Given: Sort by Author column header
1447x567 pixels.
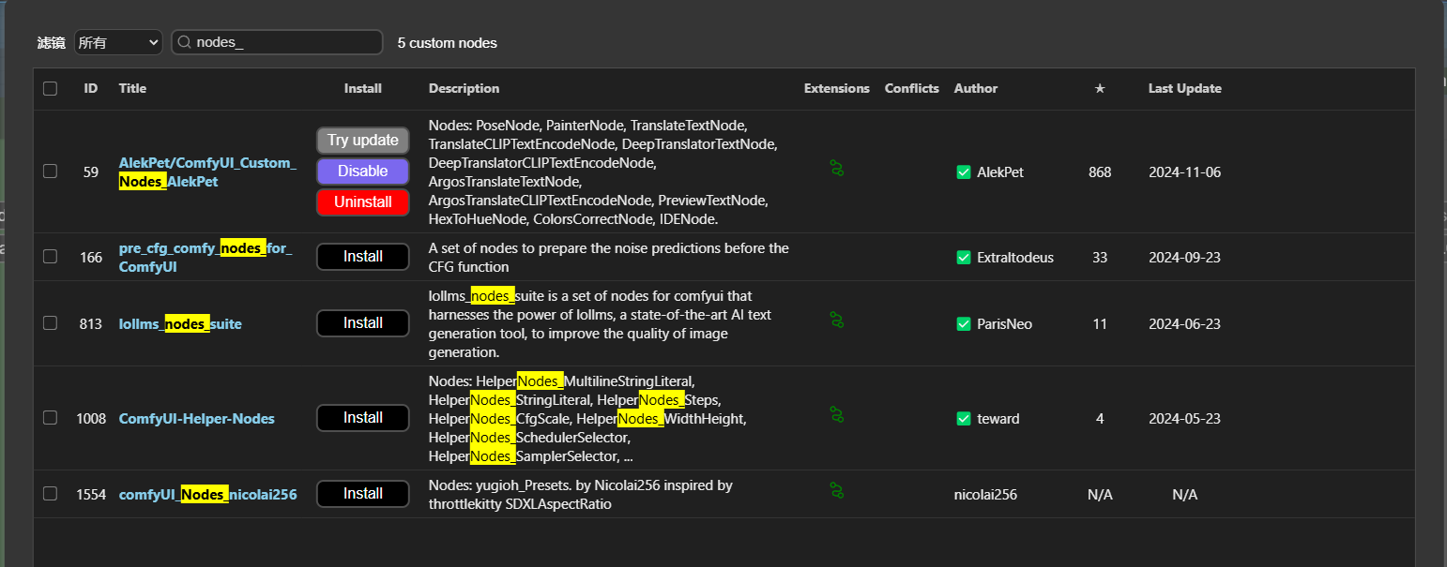Looking at the screenshot, I should pyautogui.click(x=976, y=88).
